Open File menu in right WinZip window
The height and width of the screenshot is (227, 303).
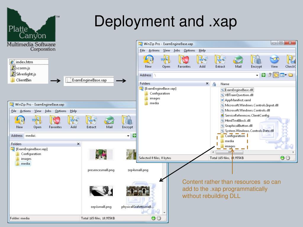pyautogui.click(x=143, y=50)
